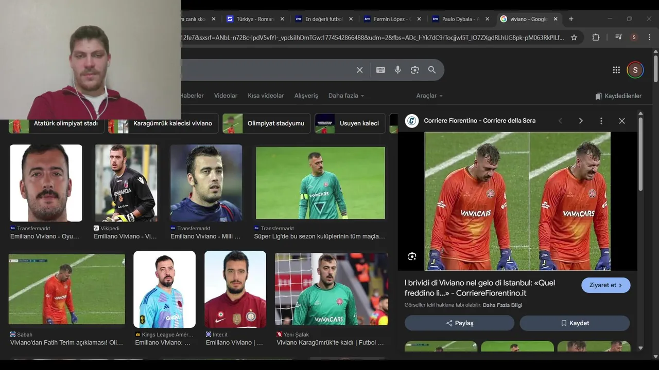Open the Videolar search filter
The height and width of the screenshot is (370, 659).
(226, 96)
